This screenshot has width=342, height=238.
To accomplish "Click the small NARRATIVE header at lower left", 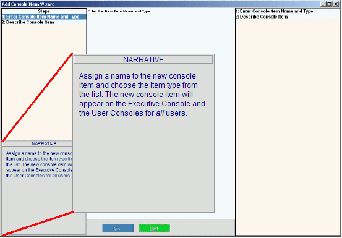I will click(44, 143).
